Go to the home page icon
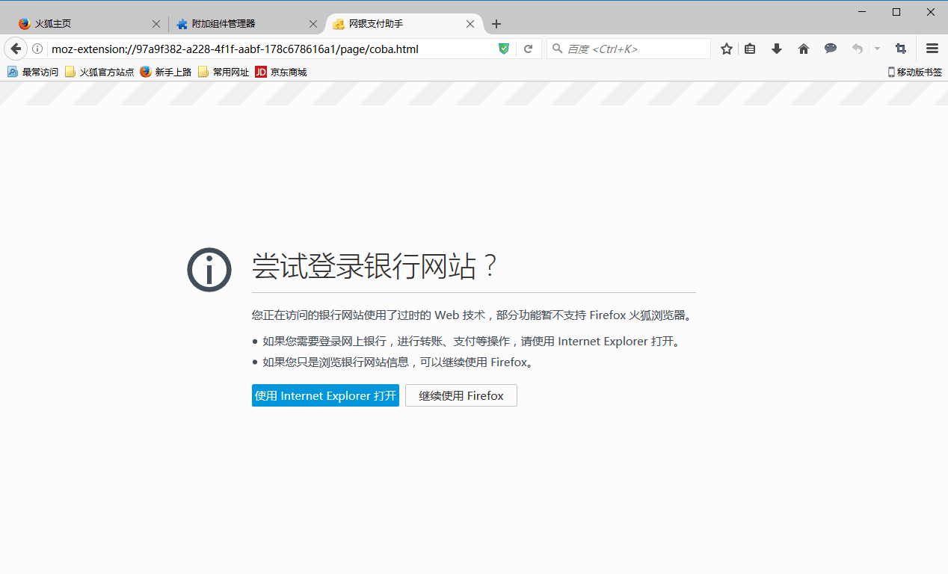948x574 pixels. 804,49
